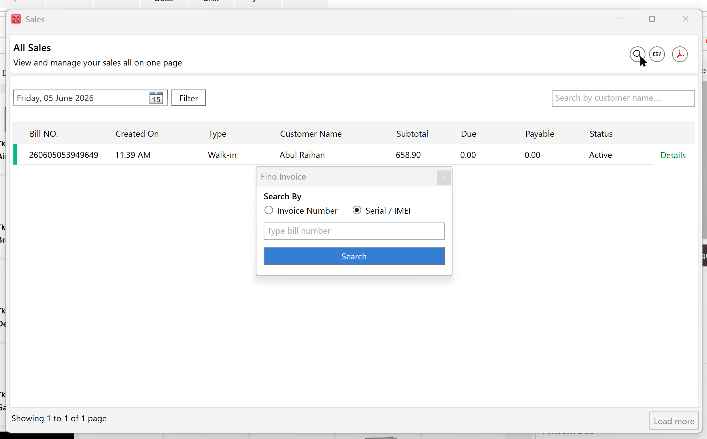The width and height of the screenshot is (707, 439).
Task: Click the 11:39 AM created time cell
Action: point(133,155)
